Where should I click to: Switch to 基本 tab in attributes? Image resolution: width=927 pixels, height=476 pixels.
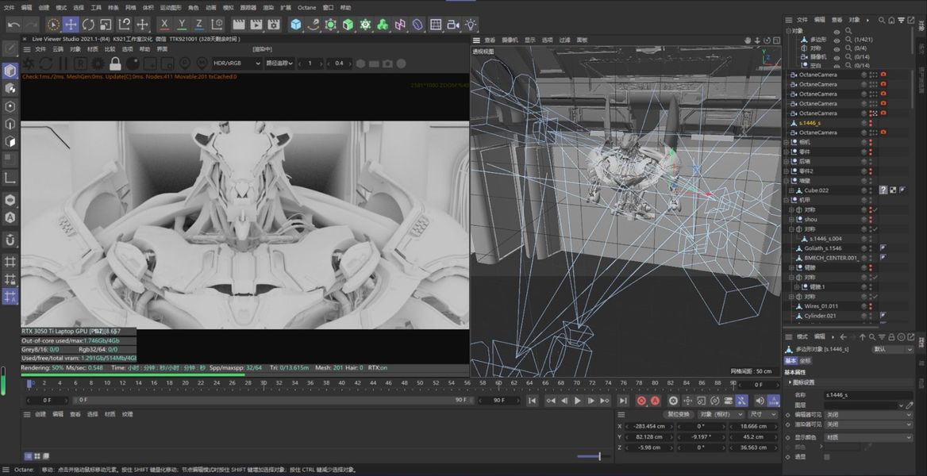pos(791,361)
